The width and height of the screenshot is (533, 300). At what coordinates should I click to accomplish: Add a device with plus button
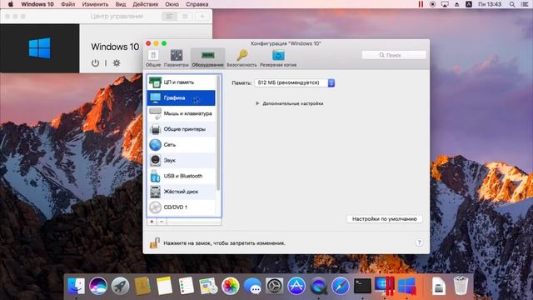click(x=152, y=222)
